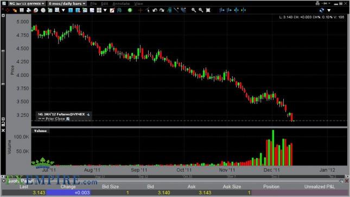Click the multicolor globe toolbar icon
Image resolution: width=350 pixels, height=197 pixels.
[x=36, y=10]
